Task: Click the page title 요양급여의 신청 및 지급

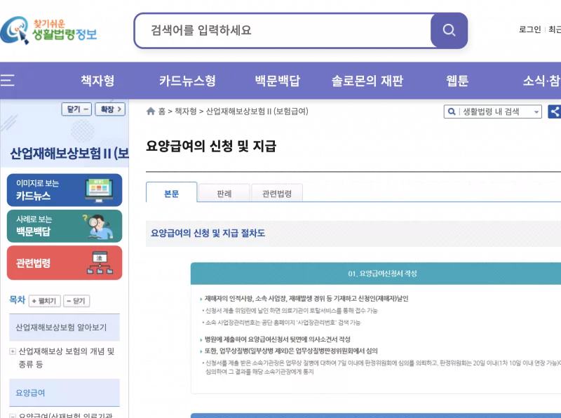Action: pyautogui.click(x=211, y=146)
